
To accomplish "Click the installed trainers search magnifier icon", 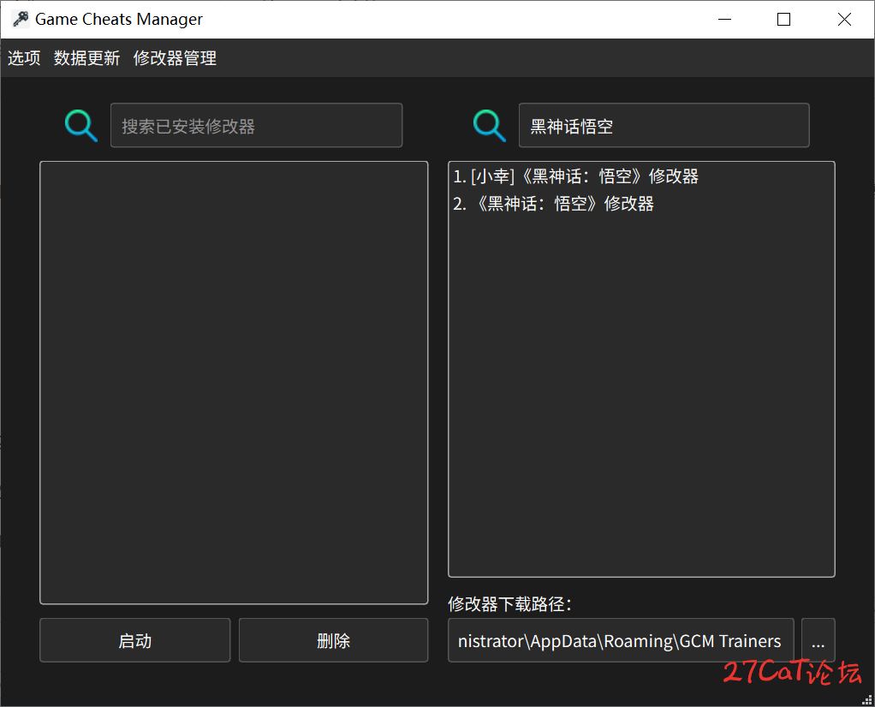I will pos(81,126).
